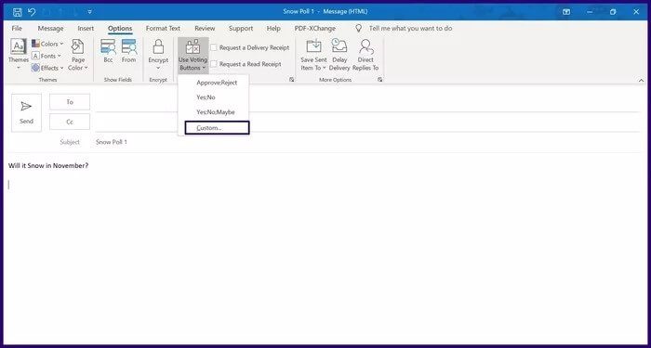Switch to the Format Text tab
This screenshot has height=348, width=651.
click(163, 28)
